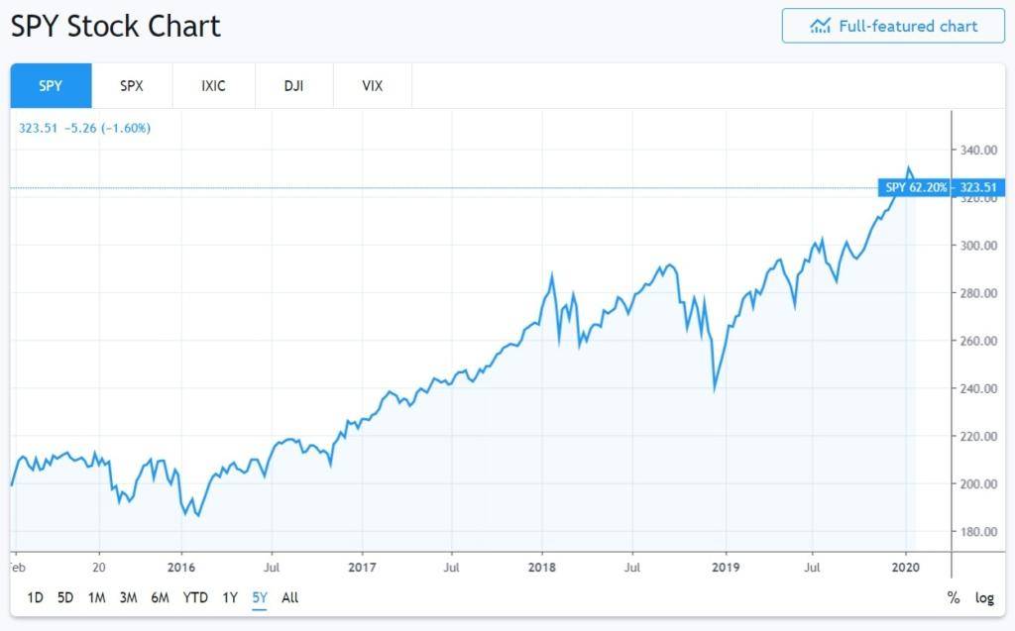Set time range to 5D
1015x631 pixels.
coord(65,597)
